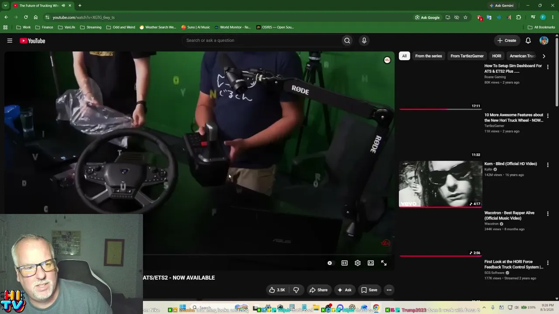Open Chrome three-dot menu
This screenshot has height=314, width=559.
click(552, 17)
